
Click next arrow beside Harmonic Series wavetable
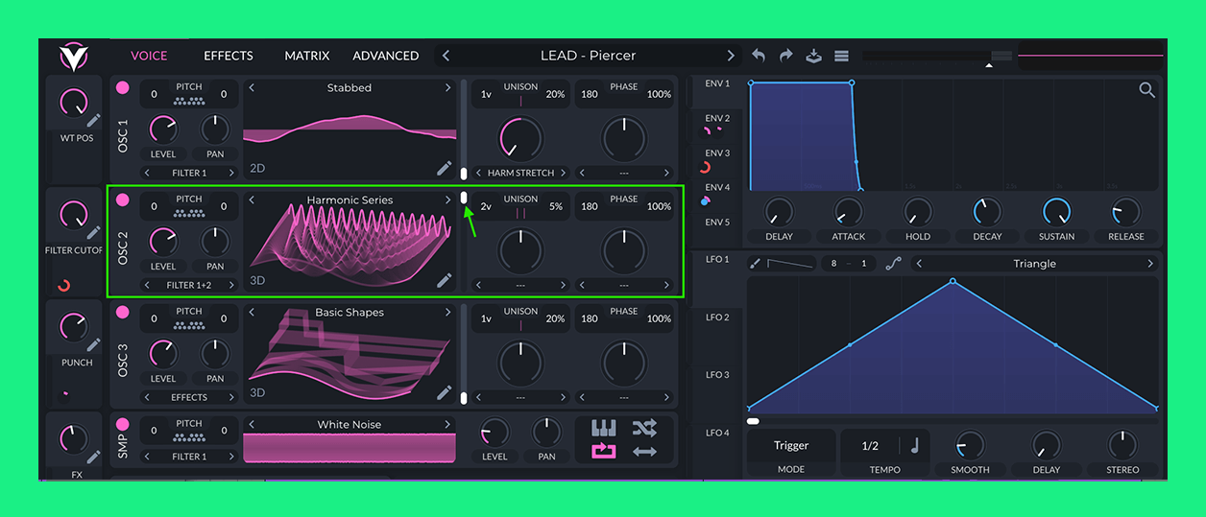point(447,200)
